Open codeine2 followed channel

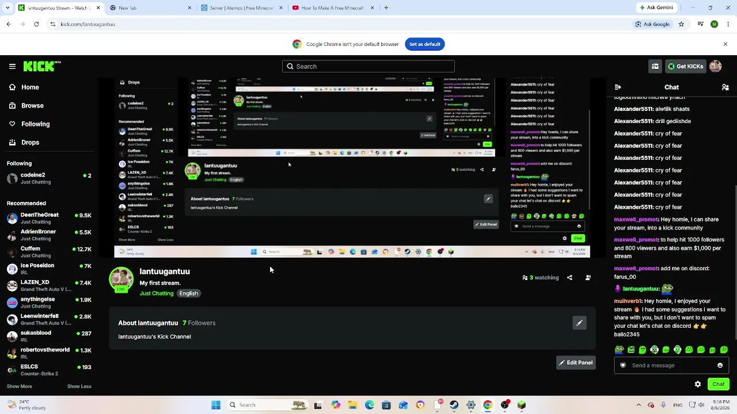49,178
